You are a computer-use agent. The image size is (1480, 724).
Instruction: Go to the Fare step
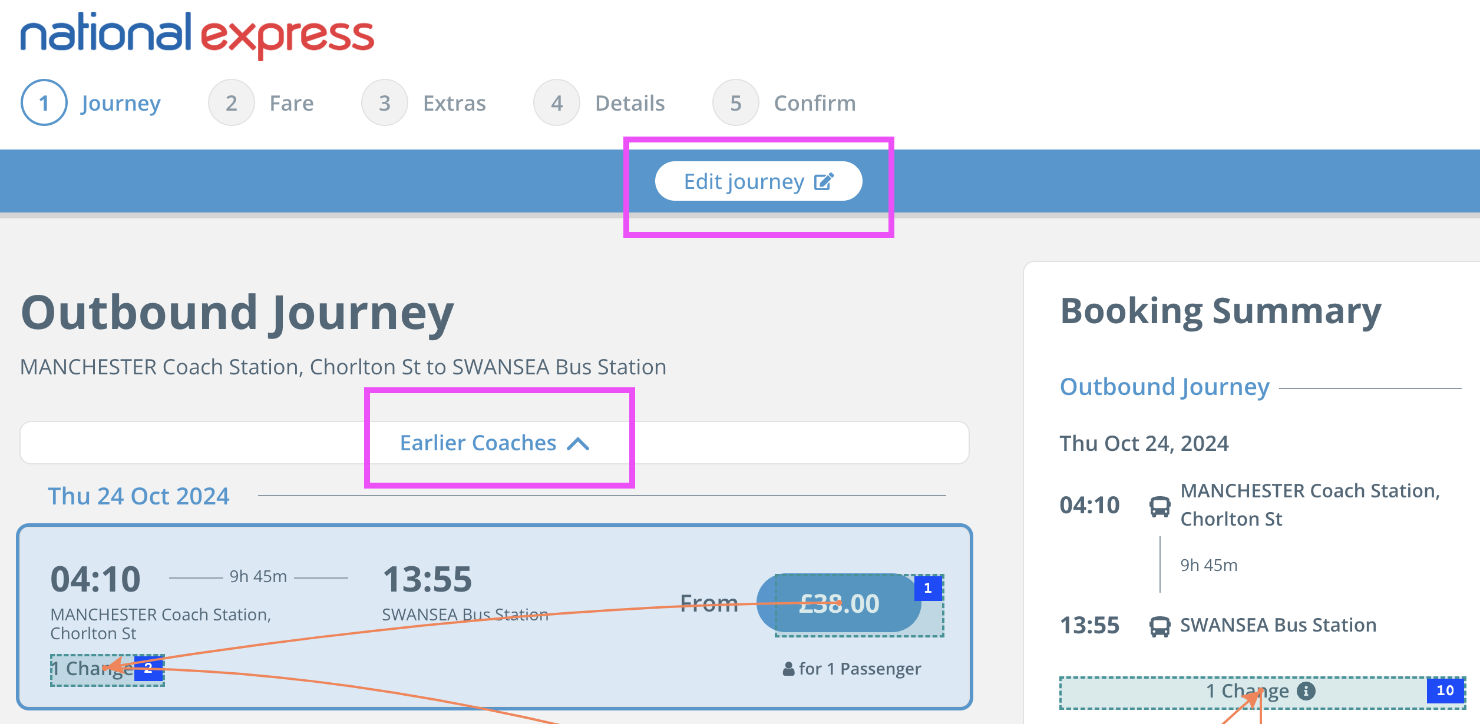(x=292, y=103)
